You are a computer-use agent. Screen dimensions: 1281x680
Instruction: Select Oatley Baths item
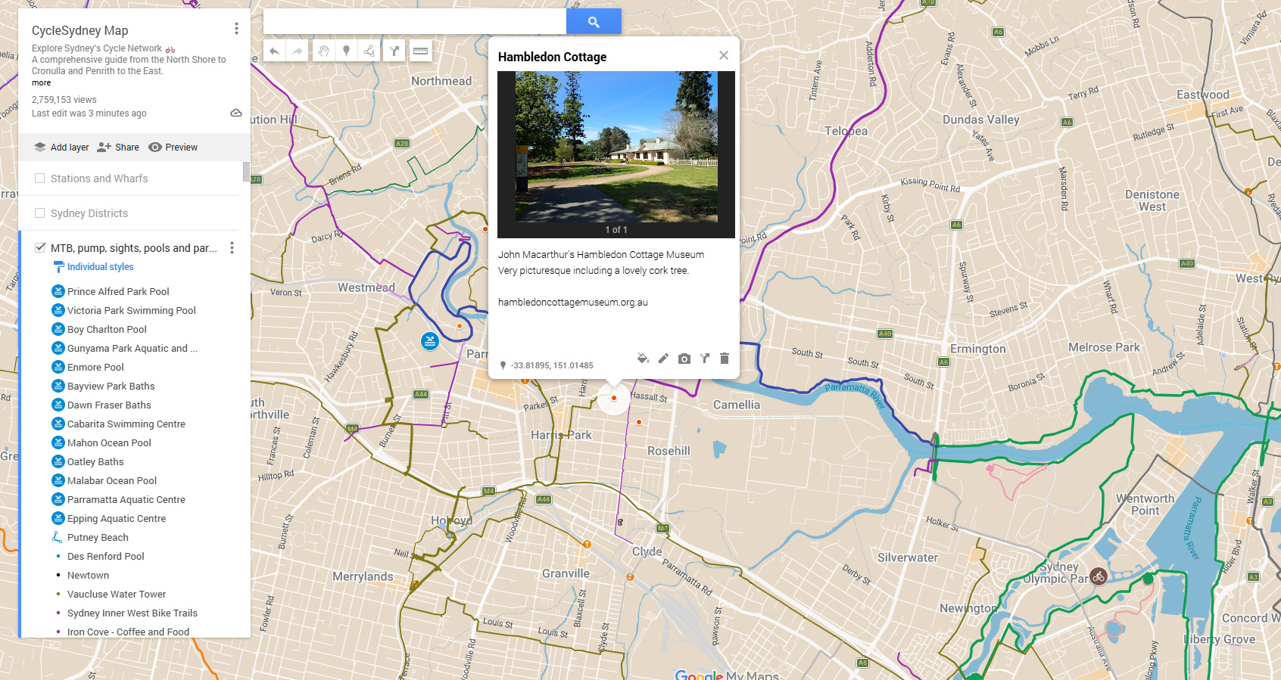95,461
